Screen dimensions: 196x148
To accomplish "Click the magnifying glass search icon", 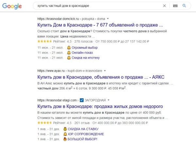I will click(184, 6).
